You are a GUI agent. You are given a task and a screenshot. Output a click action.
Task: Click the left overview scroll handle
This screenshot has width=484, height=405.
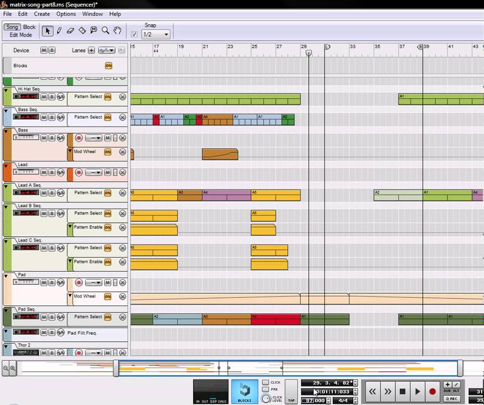pyautogui.click(x=116, y=368)
